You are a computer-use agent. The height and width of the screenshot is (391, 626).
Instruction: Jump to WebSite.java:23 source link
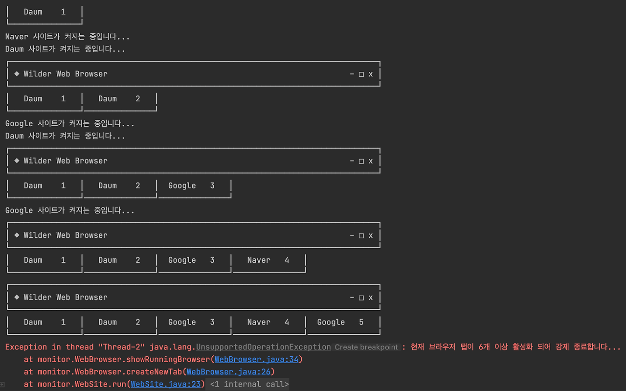[166, 384]
